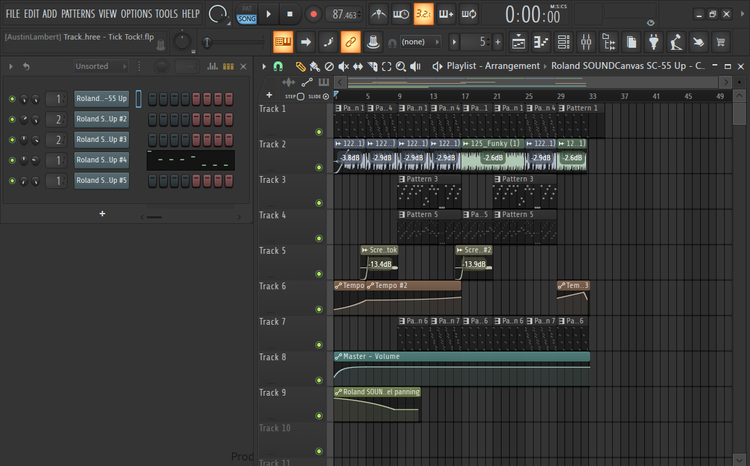
Task: Click the Record button
Action: [x=313, y=14]
